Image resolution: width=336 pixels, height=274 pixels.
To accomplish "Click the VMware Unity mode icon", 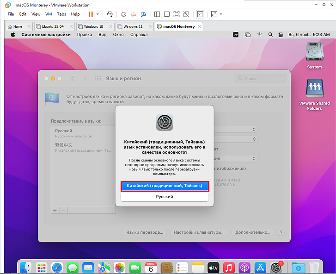I will click(x=186, y=14).
